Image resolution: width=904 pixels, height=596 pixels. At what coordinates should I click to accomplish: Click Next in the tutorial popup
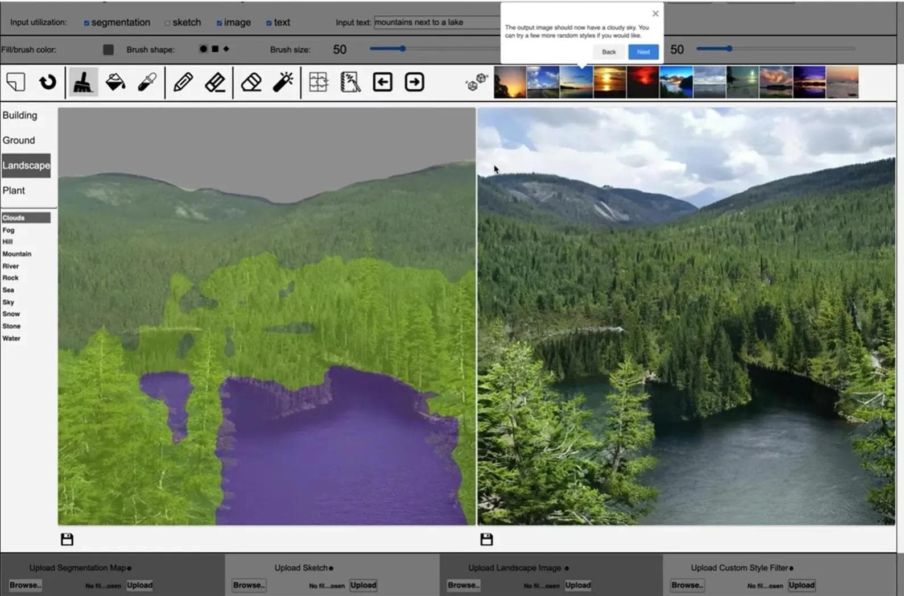click(643, 52)
